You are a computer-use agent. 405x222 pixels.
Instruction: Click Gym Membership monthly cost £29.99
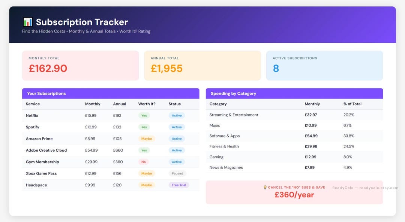click(91, 162)
